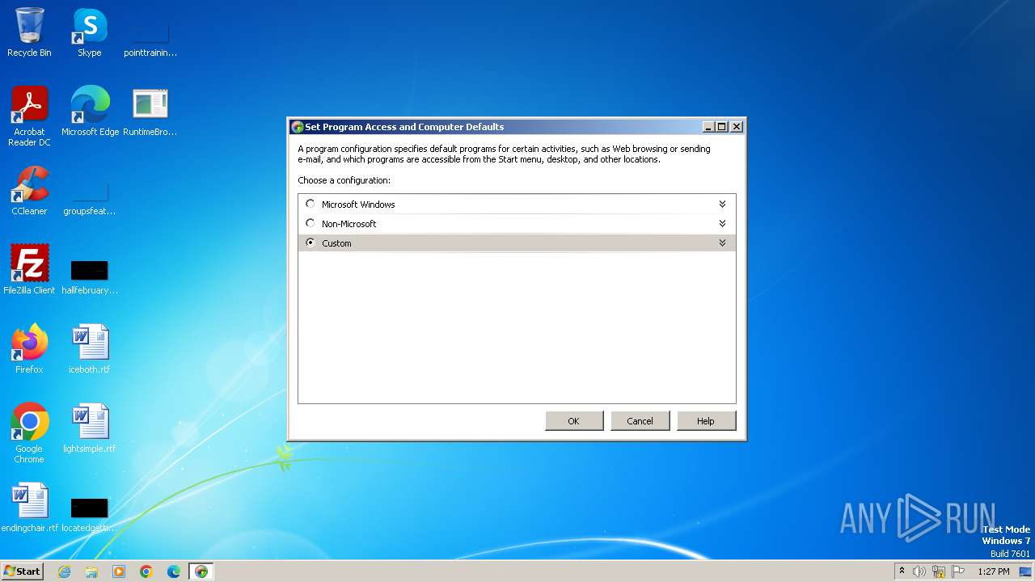Screen dimensions: 1035x582
Task: Click the 'Choose a configuration:' label
Action: 344,180
